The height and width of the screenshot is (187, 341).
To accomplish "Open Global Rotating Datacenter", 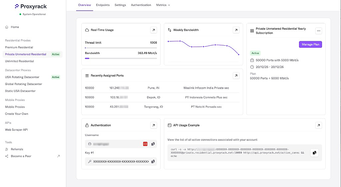I will point(24,84).
